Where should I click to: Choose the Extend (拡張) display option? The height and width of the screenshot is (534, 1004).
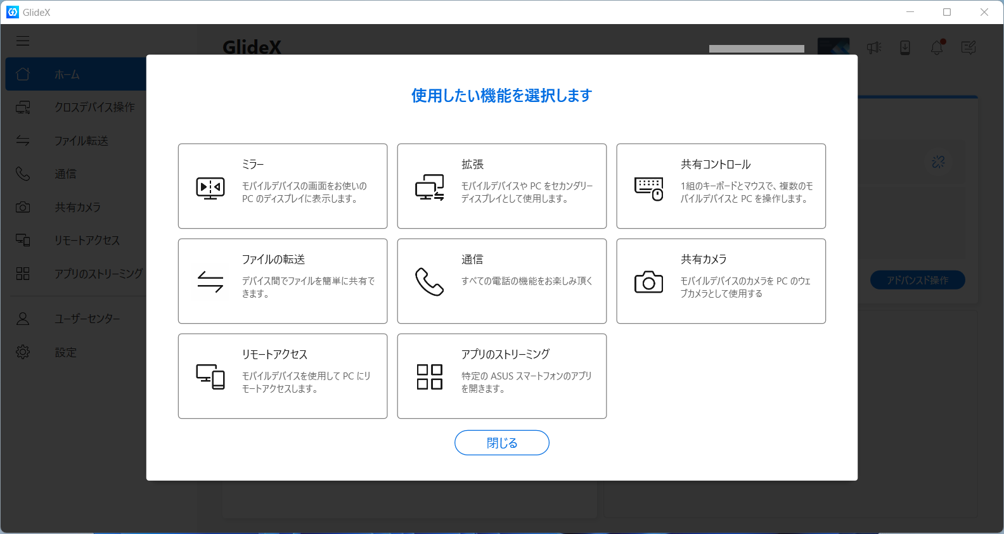[x=501, y=186]
